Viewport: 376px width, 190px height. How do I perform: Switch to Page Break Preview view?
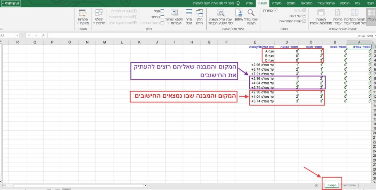pyautogui.click(x=355, y=17)
